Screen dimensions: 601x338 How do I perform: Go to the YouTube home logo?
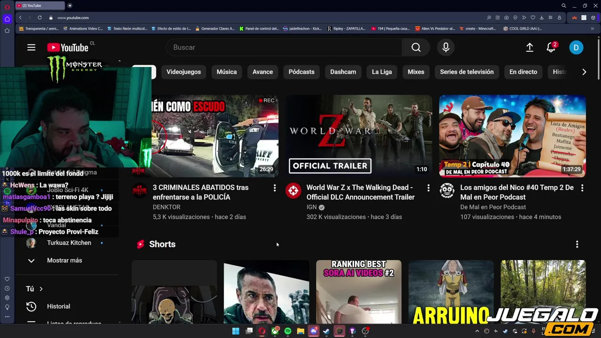(68, 47)
